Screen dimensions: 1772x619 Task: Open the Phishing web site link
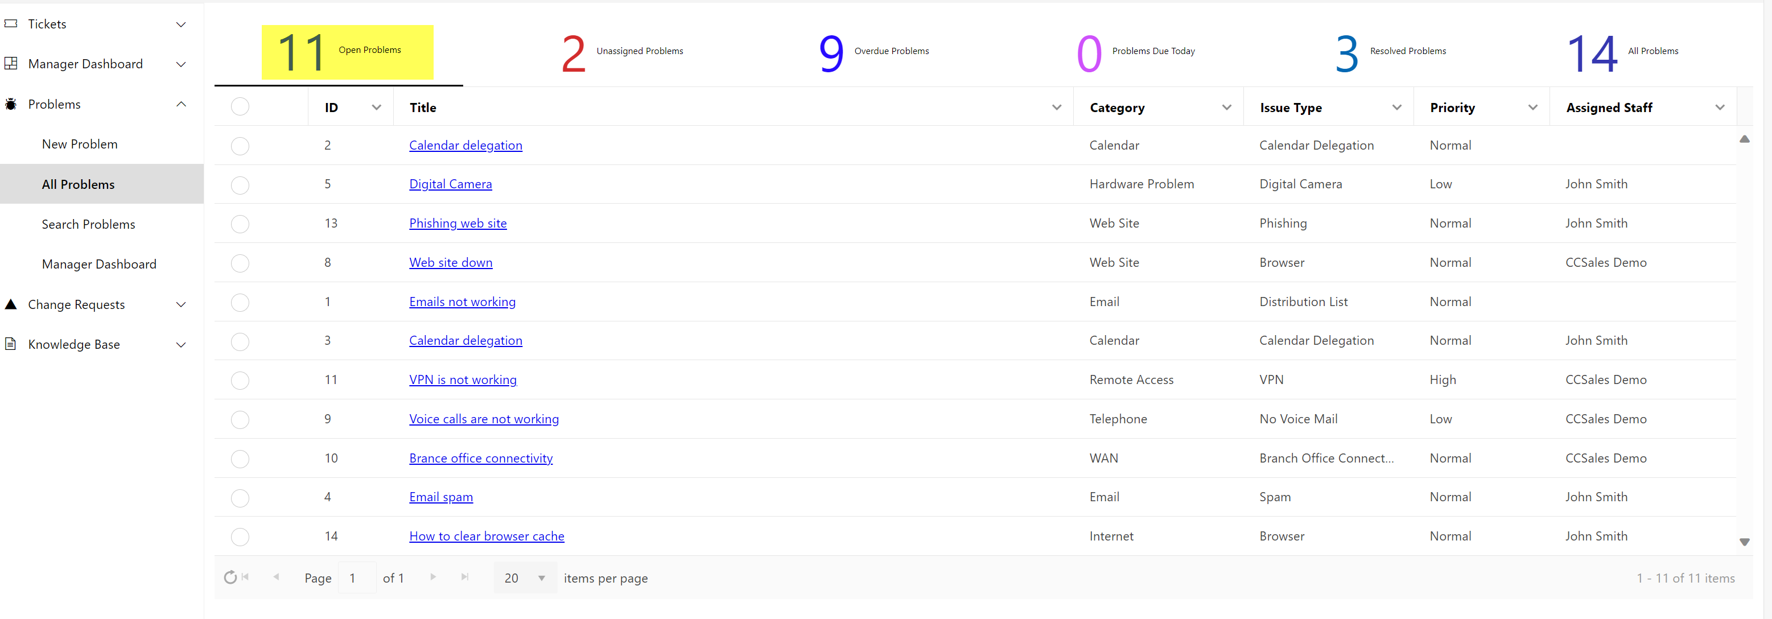point(458,223)
